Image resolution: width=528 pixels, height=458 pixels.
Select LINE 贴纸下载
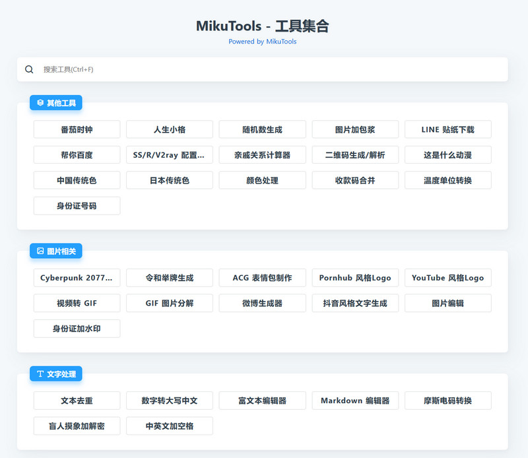(x=447, y=129)
